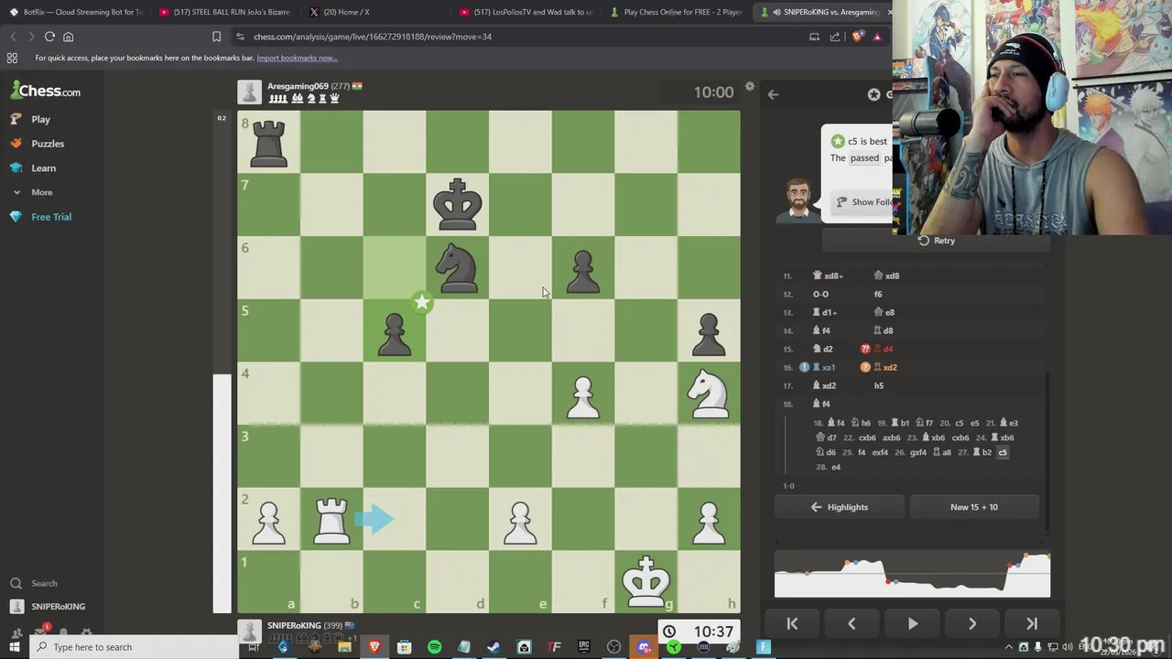1172x659 pixels.
Task: Switch to the STEEL BALL RUN YouTube tab
Action: click(226, 12)
